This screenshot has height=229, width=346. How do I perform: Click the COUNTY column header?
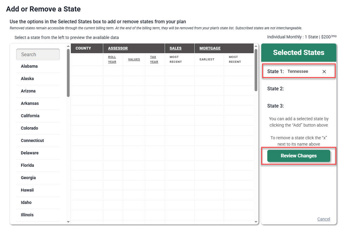(x=83, y=48)
